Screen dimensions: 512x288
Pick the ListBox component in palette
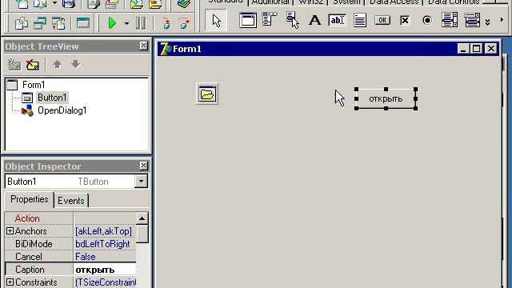450,20
